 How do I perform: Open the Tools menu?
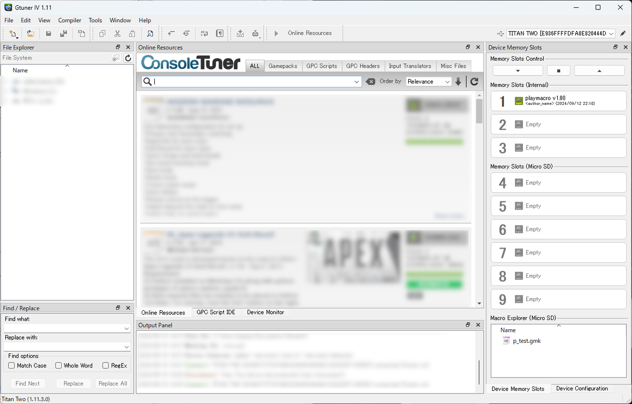95,21
